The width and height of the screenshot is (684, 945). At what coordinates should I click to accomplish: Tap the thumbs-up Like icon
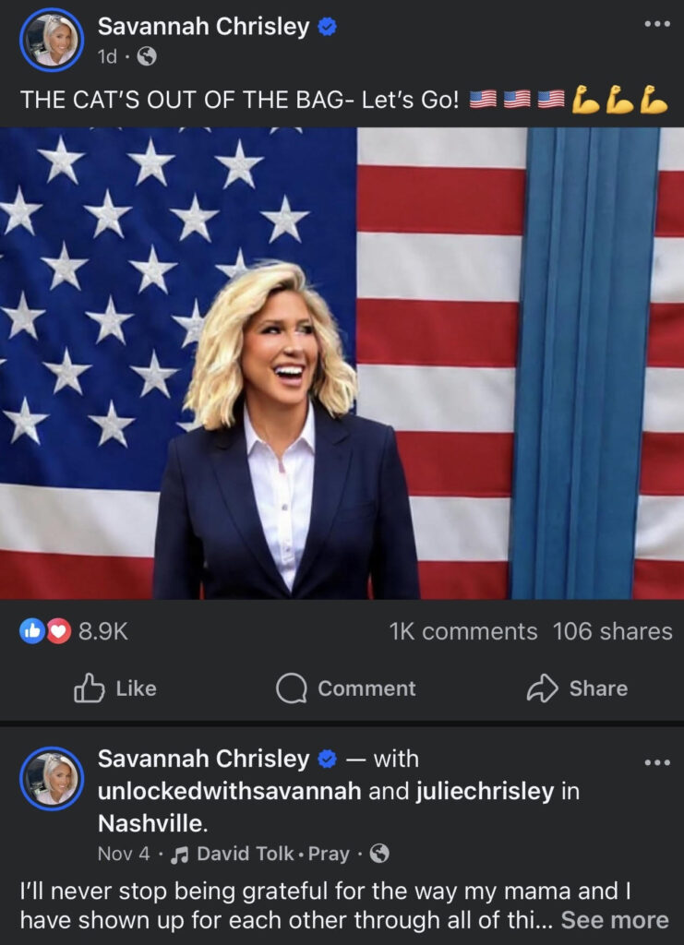90,688
